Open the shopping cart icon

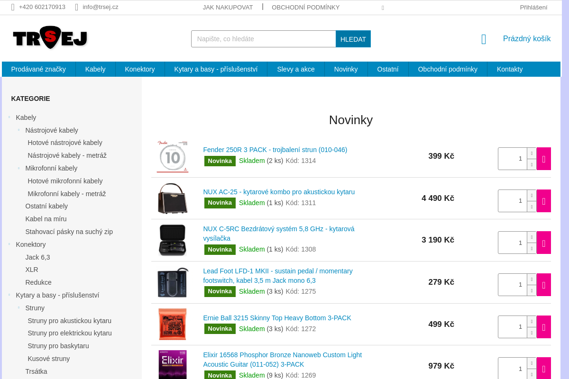point(484,39)
